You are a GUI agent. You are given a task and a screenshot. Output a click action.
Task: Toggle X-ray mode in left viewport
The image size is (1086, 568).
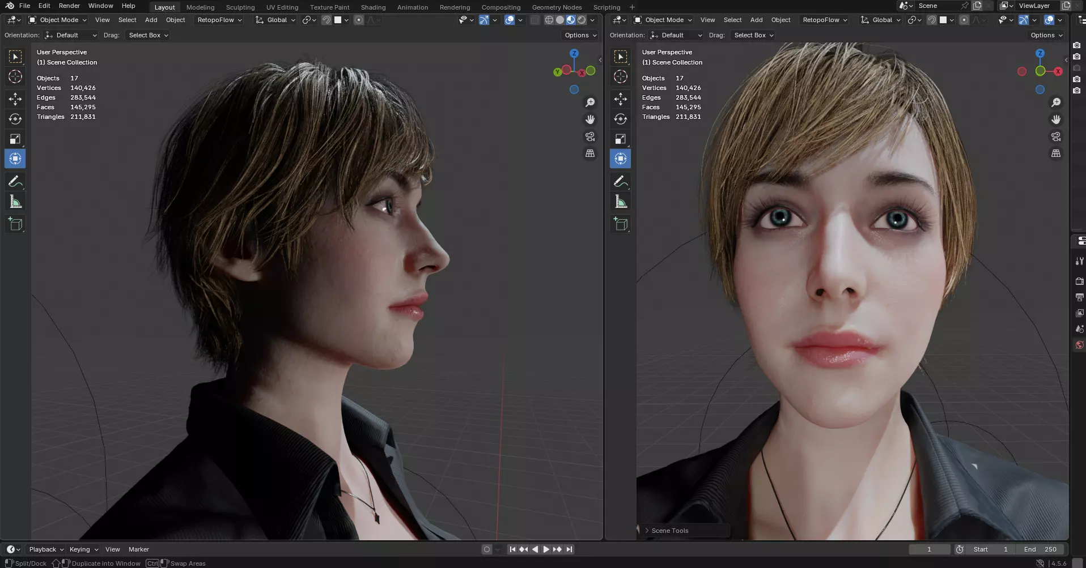[535, 20]
